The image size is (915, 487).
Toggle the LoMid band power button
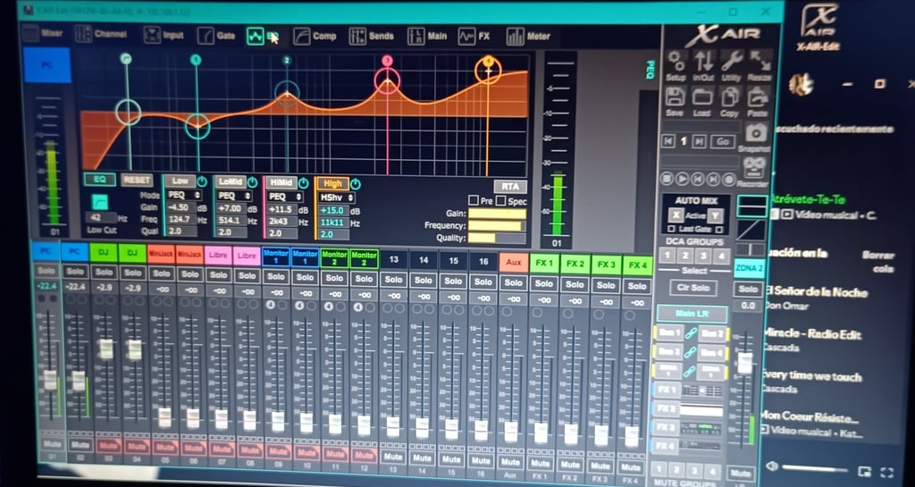[x=252, y=182]
